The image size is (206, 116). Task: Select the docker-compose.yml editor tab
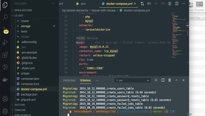(x=119, y=4)
